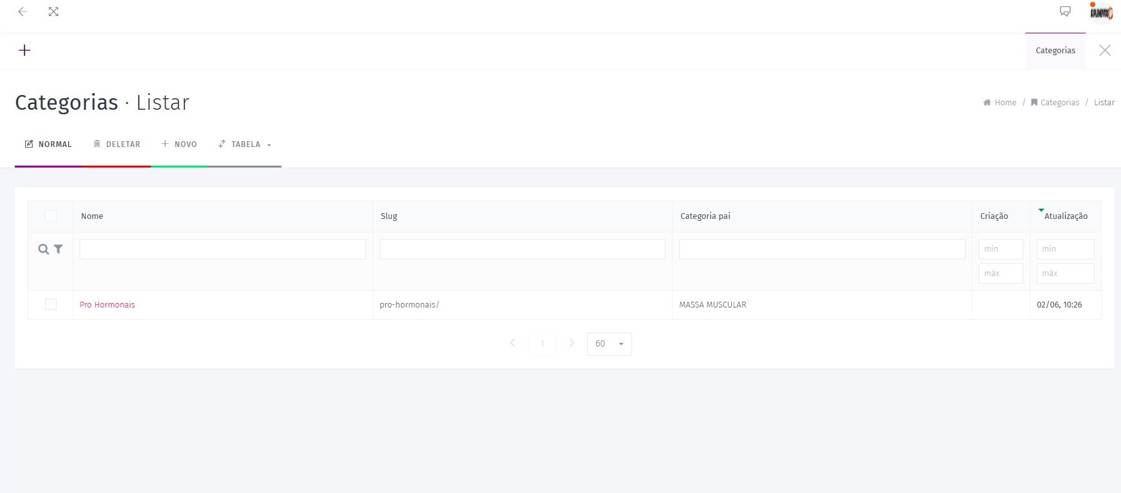The height and width of the screenshot is (493, 1121).
Task: Select the Pro Hormonais row checkbox
Action: click(x=51, y=304)
